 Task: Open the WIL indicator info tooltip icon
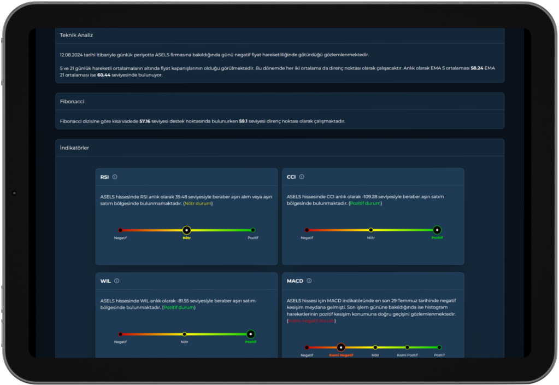pyautogui.click(x=116, y=281)
